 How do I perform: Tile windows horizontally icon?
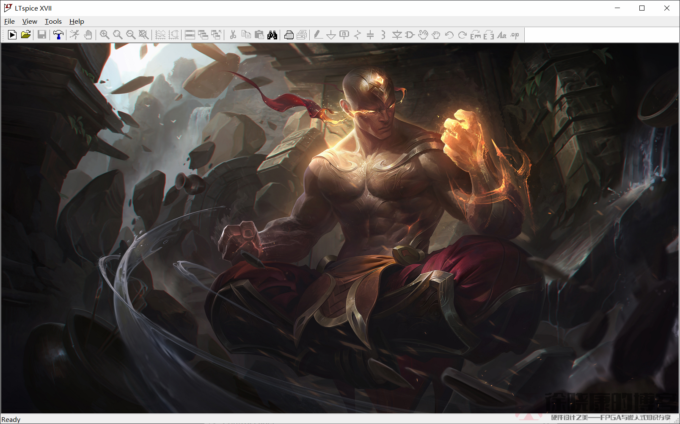pos(190,35)
